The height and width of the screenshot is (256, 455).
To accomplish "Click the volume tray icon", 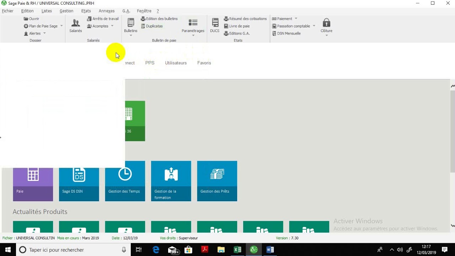I will click(400, 250).
